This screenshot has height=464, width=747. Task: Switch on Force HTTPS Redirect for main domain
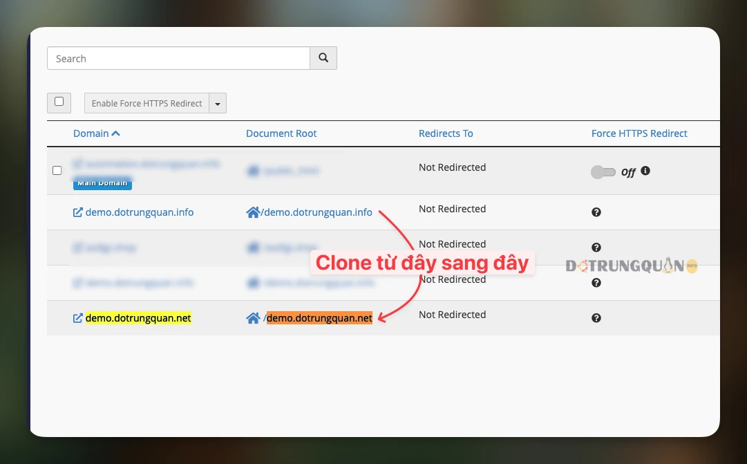(603, 172)
